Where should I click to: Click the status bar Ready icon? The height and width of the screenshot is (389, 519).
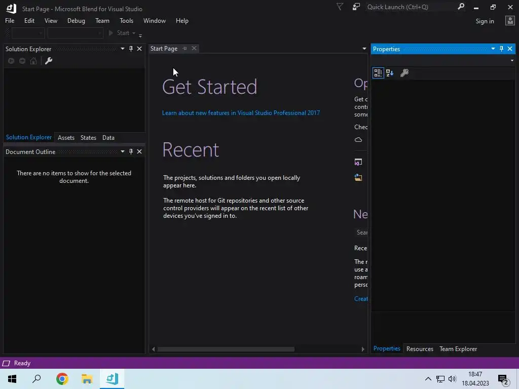[6, 363]
